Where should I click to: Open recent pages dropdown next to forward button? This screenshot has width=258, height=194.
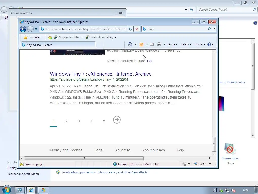pos(36,29)
